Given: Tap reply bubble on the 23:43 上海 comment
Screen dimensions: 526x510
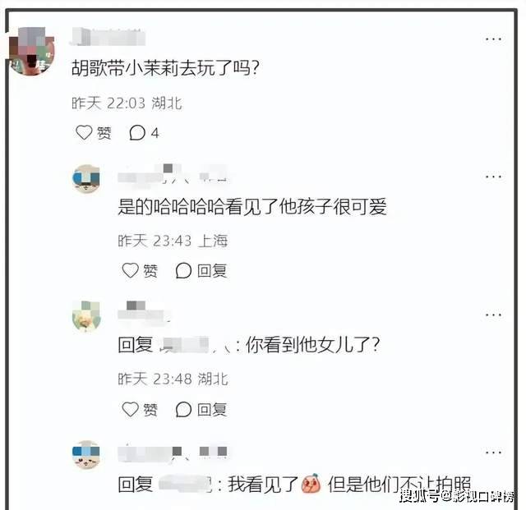Looking at the screenshot, I should 183,270.
